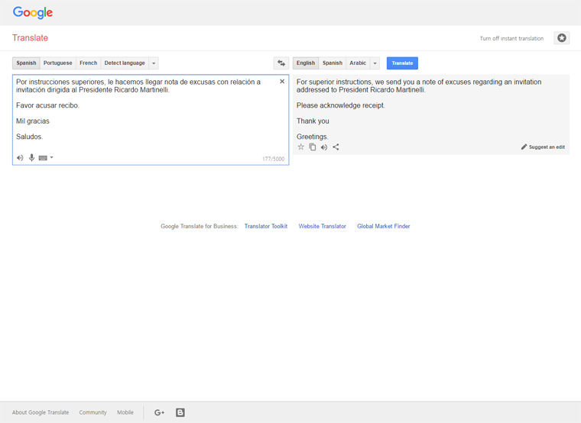Image resolution: width=581 pixels, height=423 pixels.
Task: Click inside the Spanish source text box
Action: (151, 120)
